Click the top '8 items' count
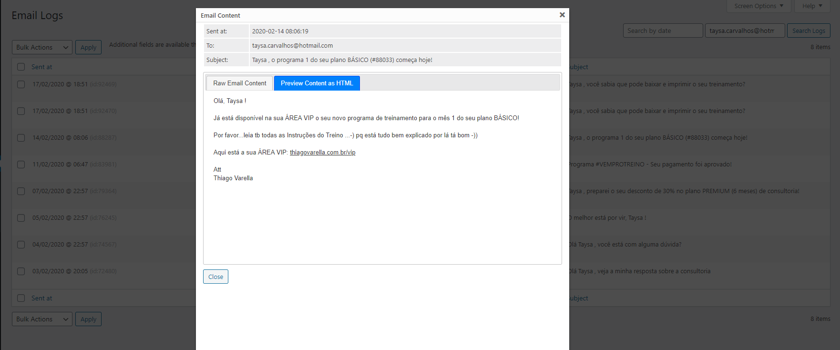The height and width of the screenshot is (350, 840). pyautogui.click(x=820, y=47)
